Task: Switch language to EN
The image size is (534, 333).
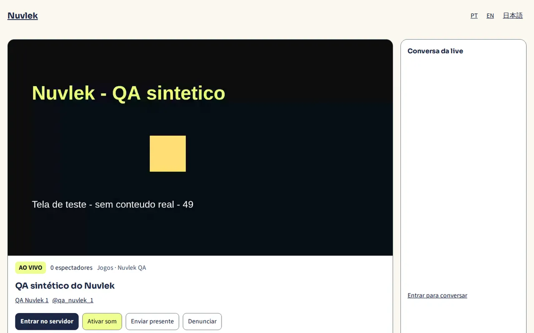Action: 490,15
